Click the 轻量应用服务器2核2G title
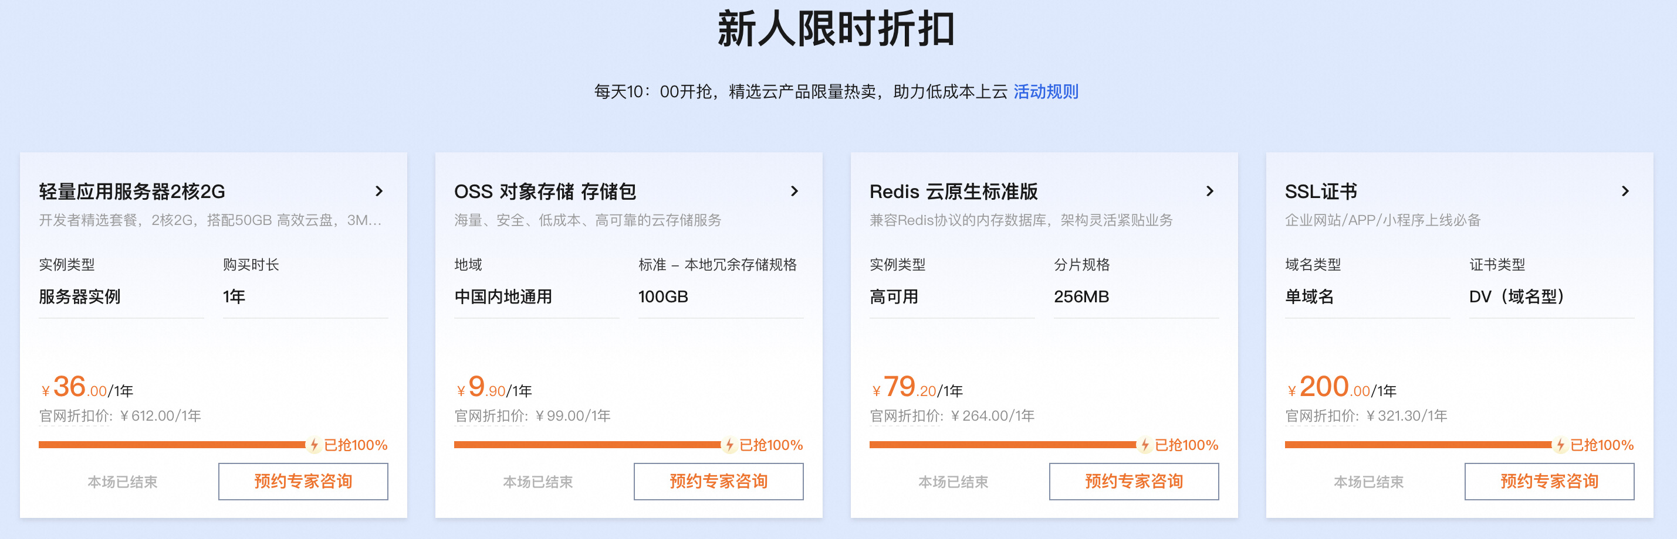The height and width of the screenshot is (539, 1677). coord(132,191)
